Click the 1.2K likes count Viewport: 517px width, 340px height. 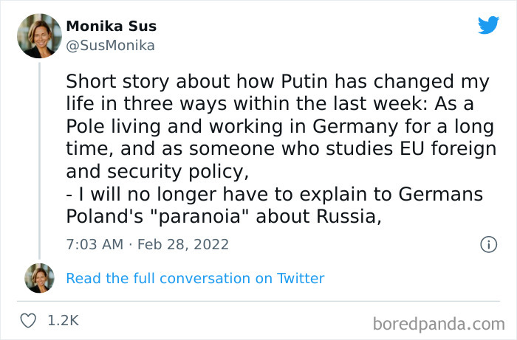[x=62, y=321]
